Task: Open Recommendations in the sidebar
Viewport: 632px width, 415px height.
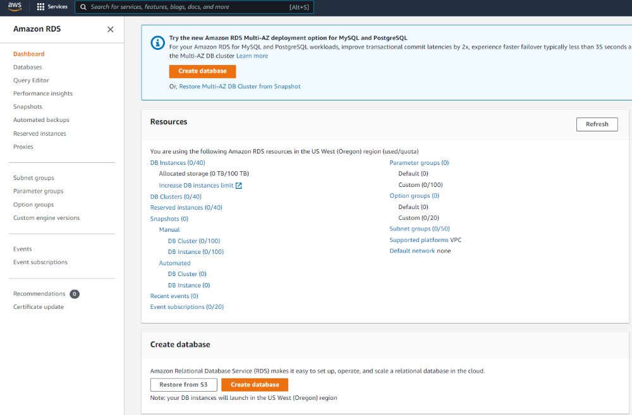Action: tap(39, 294)
